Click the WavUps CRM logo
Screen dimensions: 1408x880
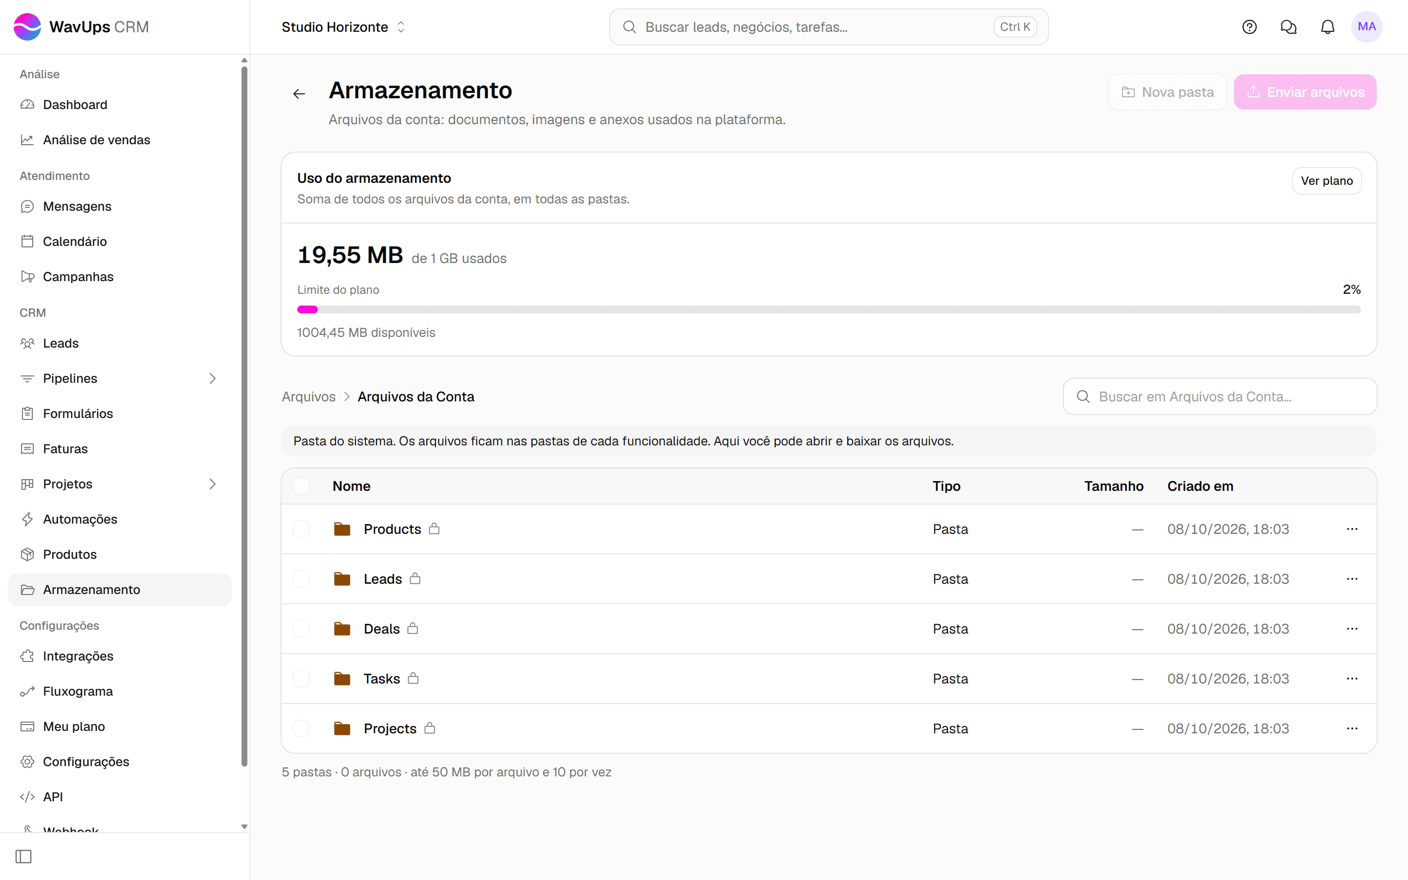pos(81,27)
